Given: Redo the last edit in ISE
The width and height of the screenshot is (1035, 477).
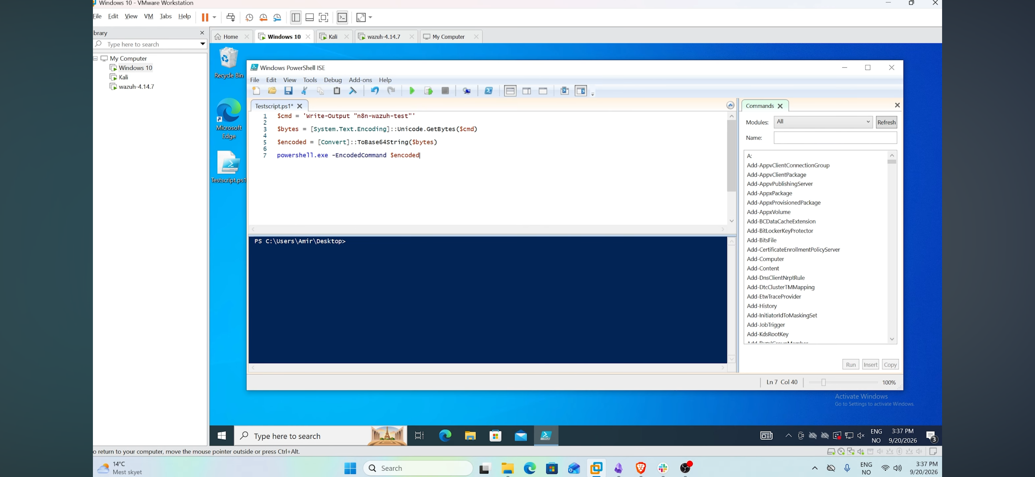Looking at the screenshot, I should 391,91.
